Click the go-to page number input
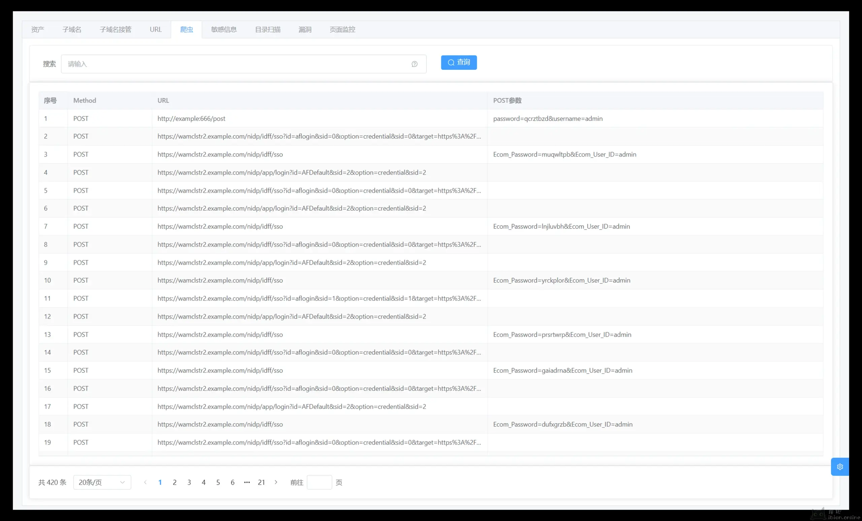The height and width of the screenshot is (521, 862). click(x=319, y=482)
